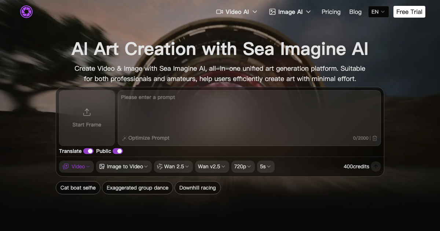Click the Image to Video icon
This screenshot has height=231, width=440.
coord(101,166)
